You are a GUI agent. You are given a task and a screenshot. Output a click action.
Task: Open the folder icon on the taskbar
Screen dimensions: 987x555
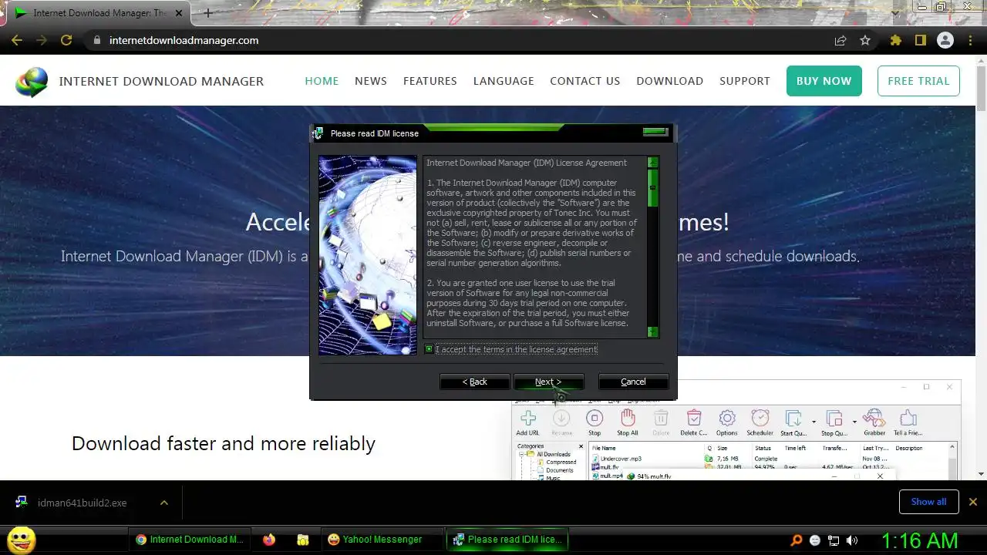[302, 540]
